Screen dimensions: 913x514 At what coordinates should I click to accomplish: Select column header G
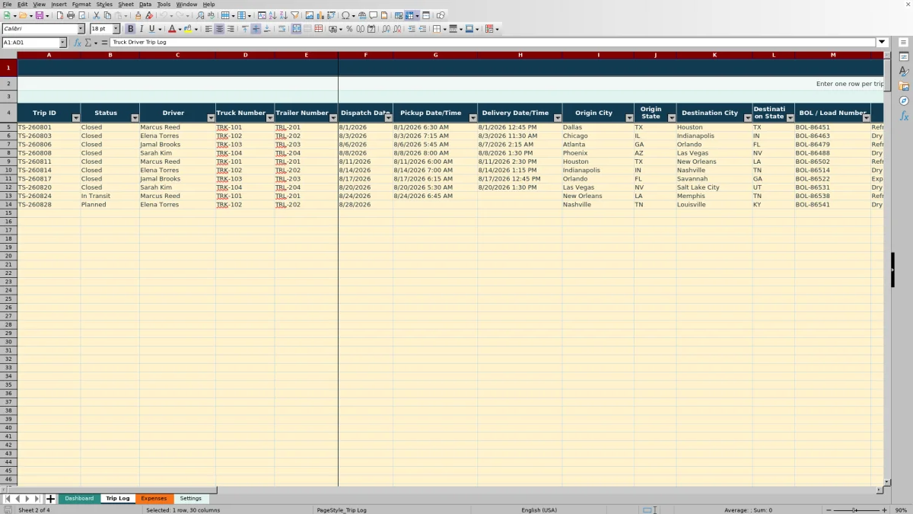pyautogui.click(x=435, y=55)
